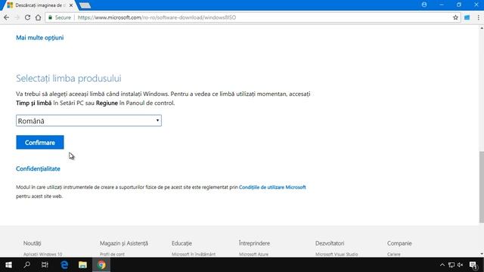The width and height of the screenshot is (484, 272).
Task: Open a new tab next to the current one
Action: pyautogui.click(x=85, y=5)
